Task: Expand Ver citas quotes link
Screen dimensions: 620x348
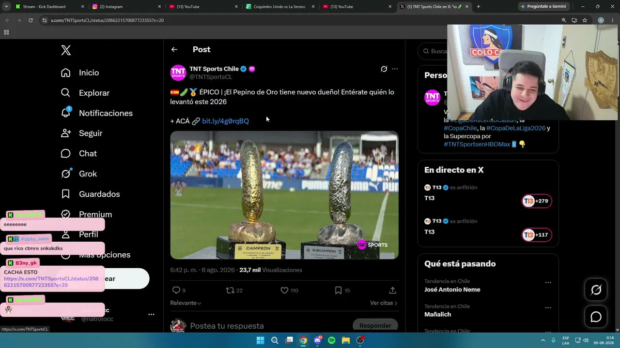Action: tap(384, 303)
